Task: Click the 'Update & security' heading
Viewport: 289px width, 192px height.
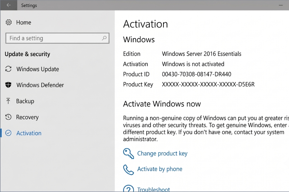Action: pos(28,54)
